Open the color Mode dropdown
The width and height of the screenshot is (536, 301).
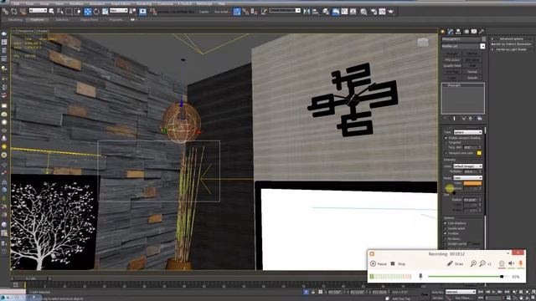point(467,178)
